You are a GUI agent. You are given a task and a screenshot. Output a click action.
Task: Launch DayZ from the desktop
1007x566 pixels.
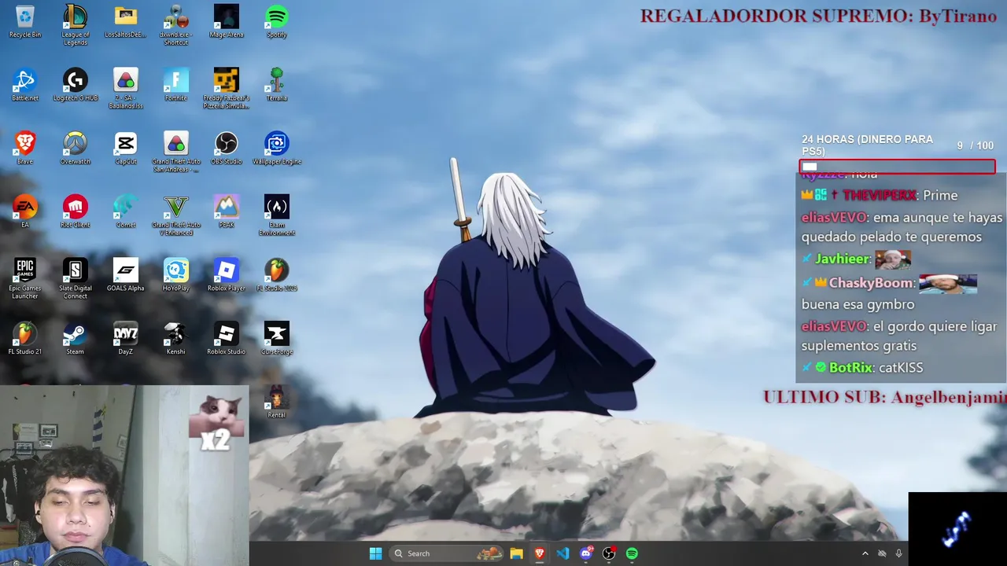[x=126, y=339]
